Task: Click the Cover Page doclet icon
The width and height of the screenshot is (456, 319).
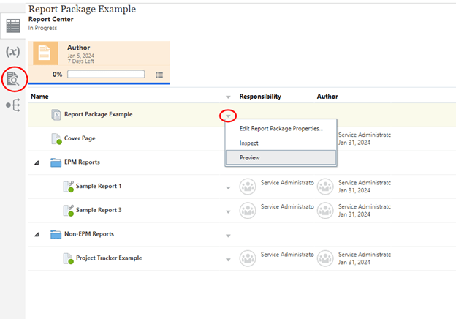Action: coord(56,138)
